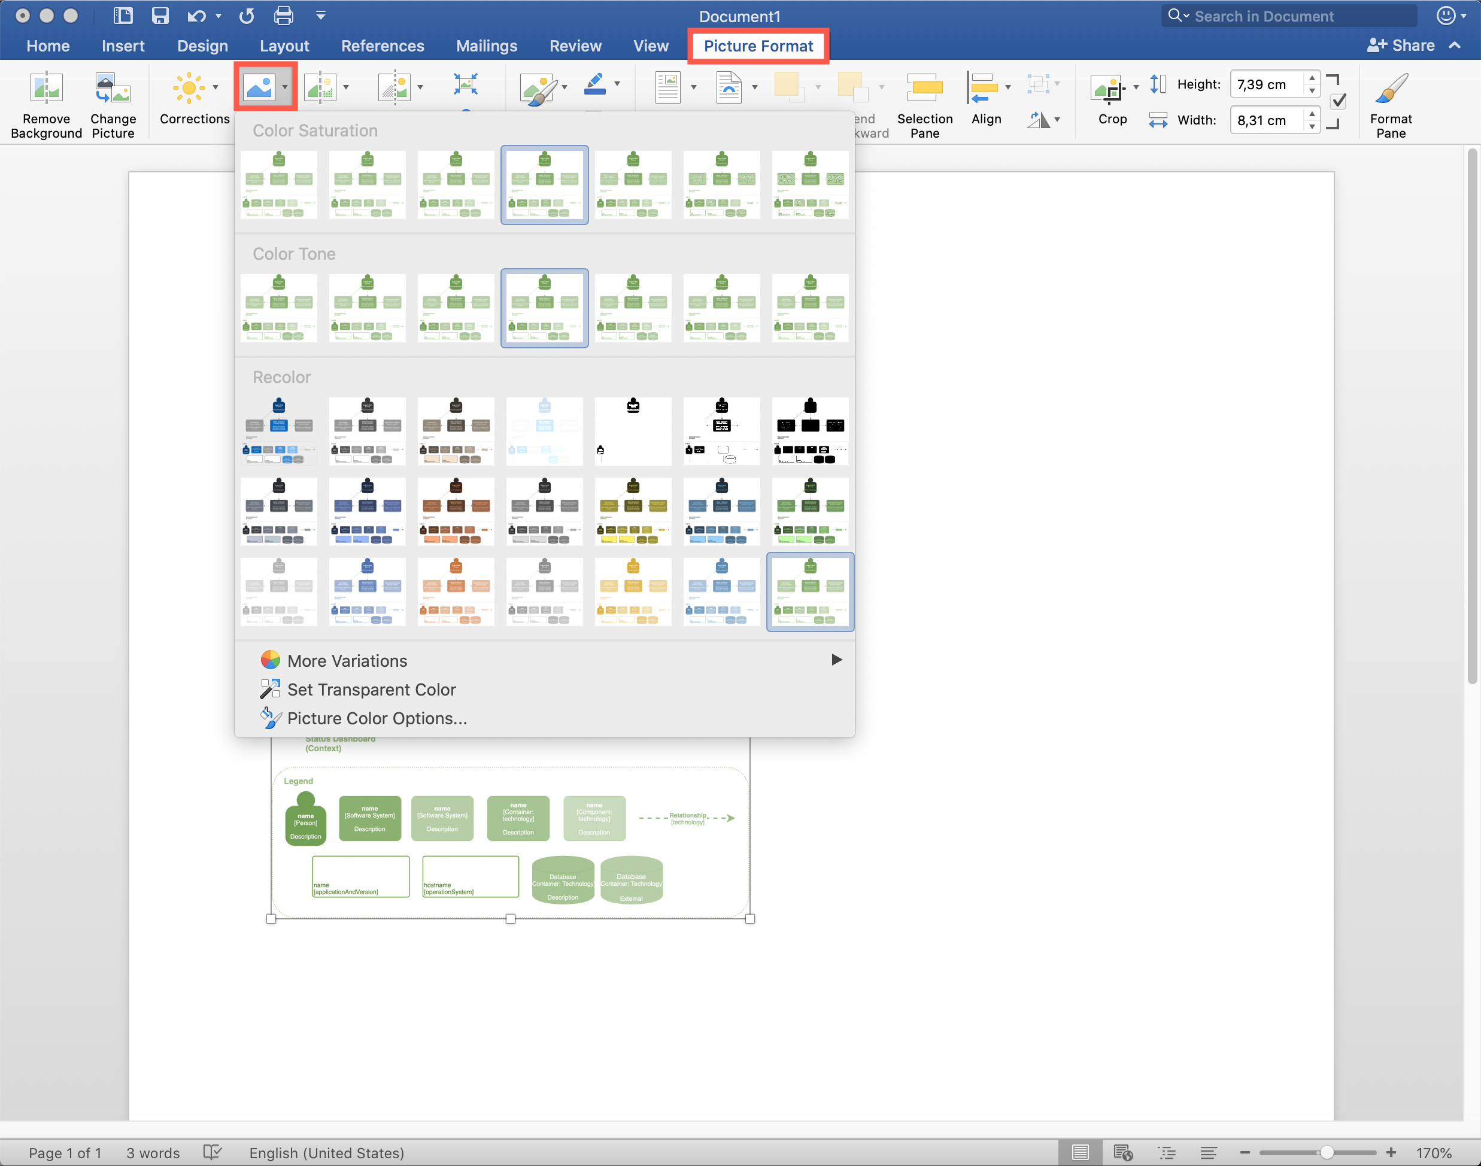Click the Artistic Effects paintbrush icon
This screenshot has height=1166, width=1481.
(538, 87)
